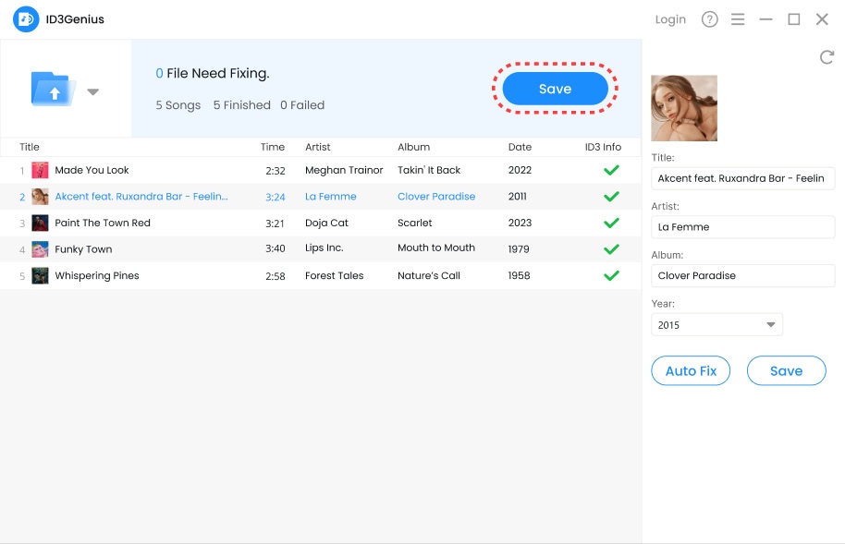Maximize the ID3Genius window
This screenshot has width=845, height=544.
(x=794, y=19)
